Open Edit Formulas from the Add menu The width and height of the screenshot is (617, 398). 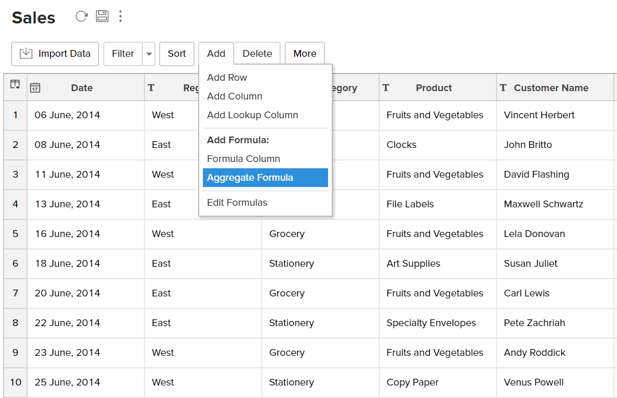point(237,202)
